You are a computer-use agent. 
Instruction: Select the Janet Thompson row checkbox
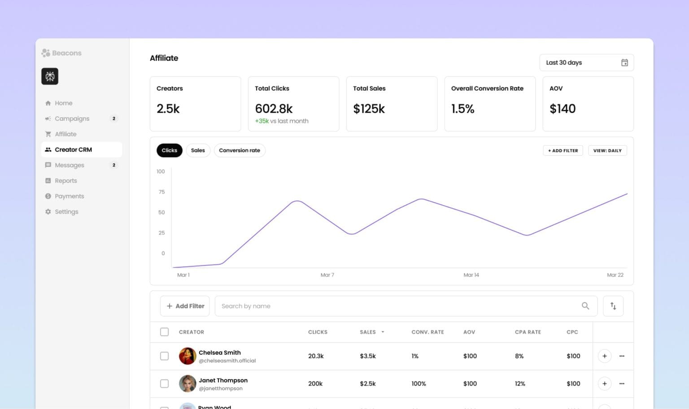[x=165, y=384]
